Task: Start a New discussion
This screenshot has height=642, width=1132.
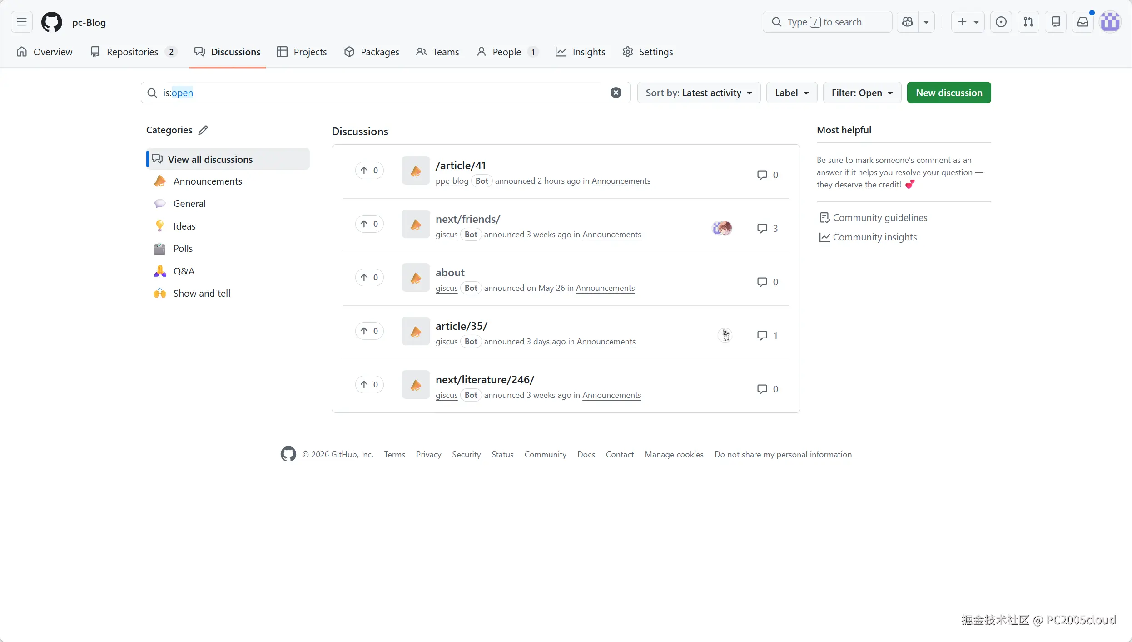Action: 949,93
